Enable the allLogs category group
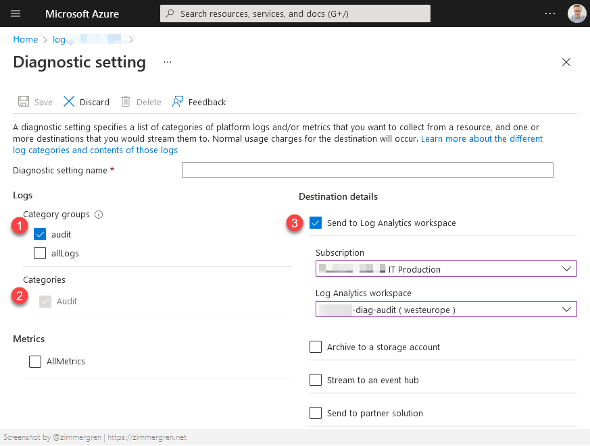The width and height of the screenshot is (590, 446). 40,253
